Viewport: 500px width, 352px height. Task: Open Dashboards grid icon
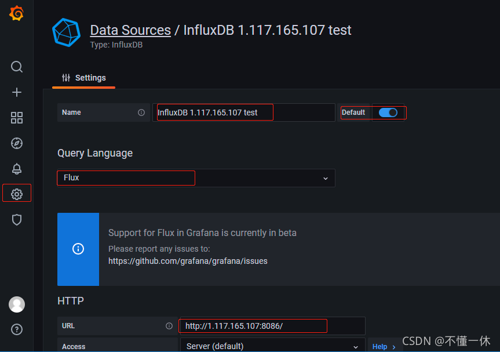(x=17, y=118)
